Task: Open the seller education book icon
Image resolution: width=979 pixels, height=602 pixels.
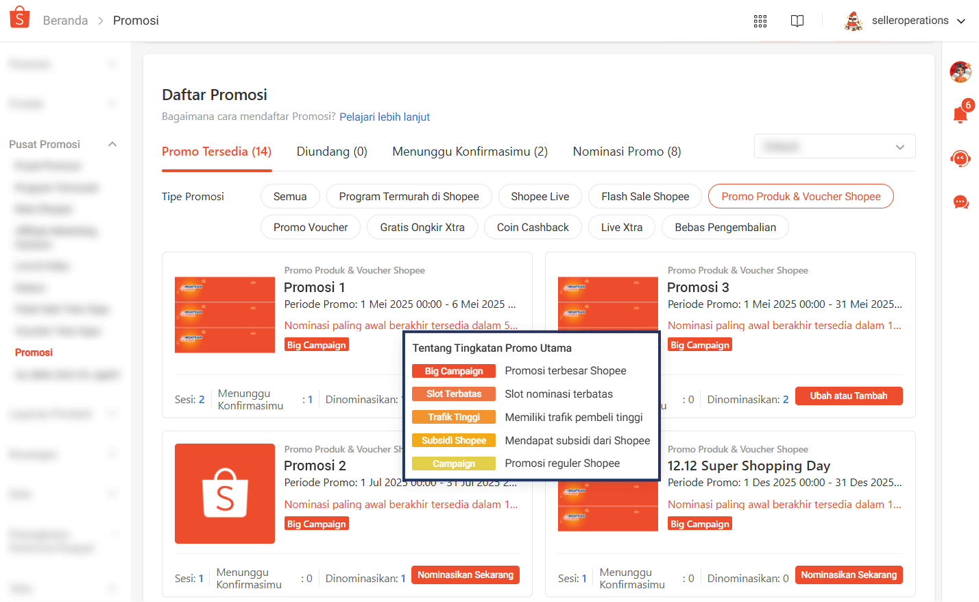Action: [797, 21]
